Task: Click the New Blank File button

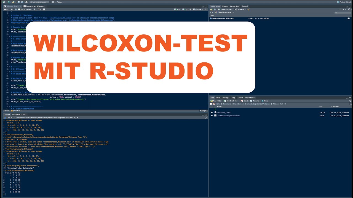Action: pos(231,101)
